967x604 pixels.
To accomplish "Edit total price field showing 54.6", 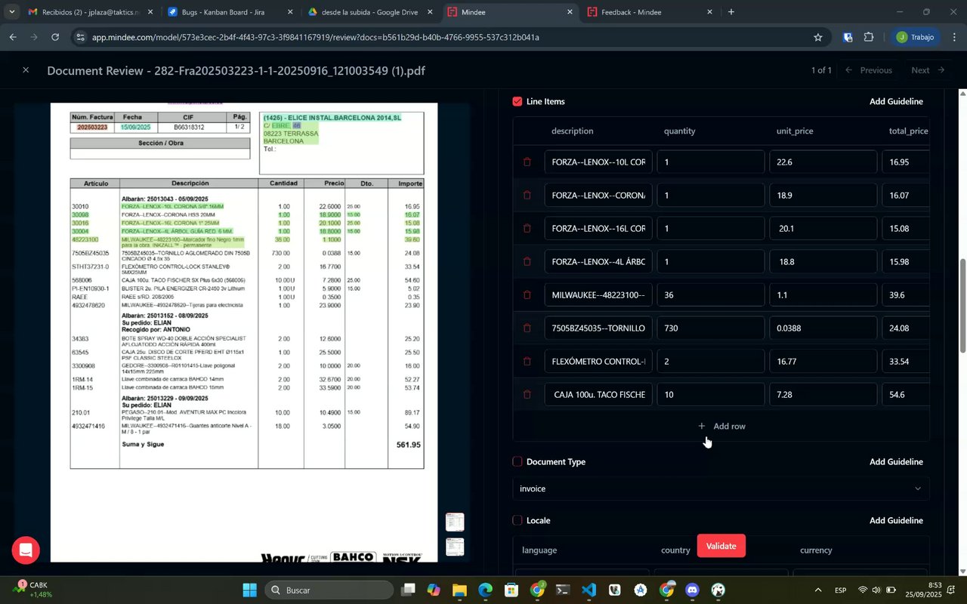I will point(906,394).
